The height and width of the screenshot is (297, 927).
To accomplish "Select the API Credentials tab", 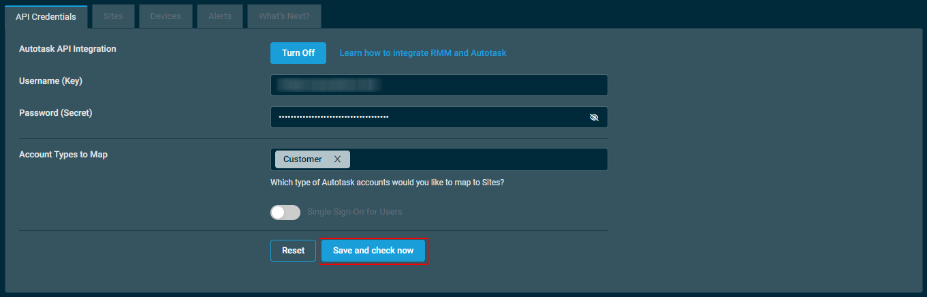I will 46,16.
